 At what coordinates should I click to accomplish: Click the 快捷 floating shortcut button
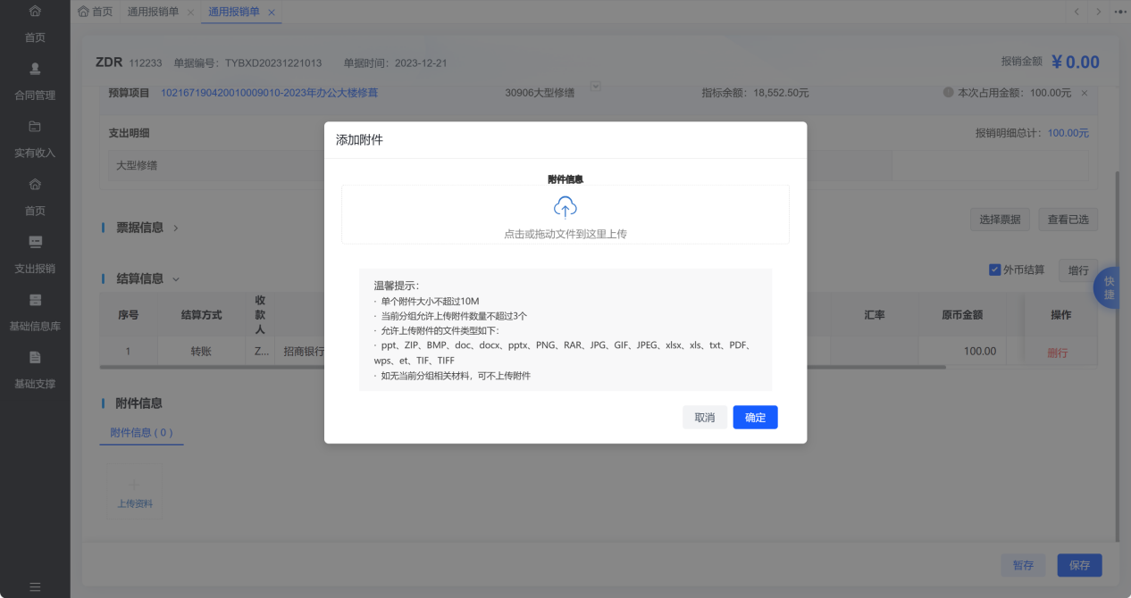1110,288
